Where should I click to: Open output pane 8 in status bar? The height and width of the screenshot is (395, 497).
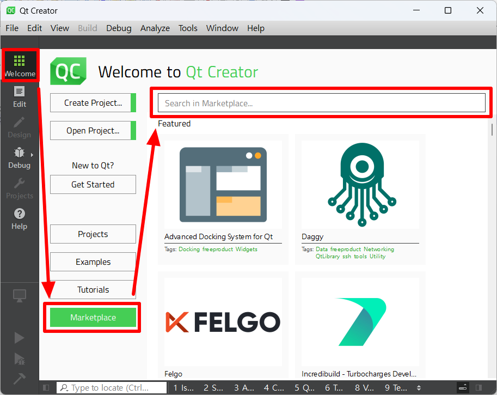click(364, 388)
